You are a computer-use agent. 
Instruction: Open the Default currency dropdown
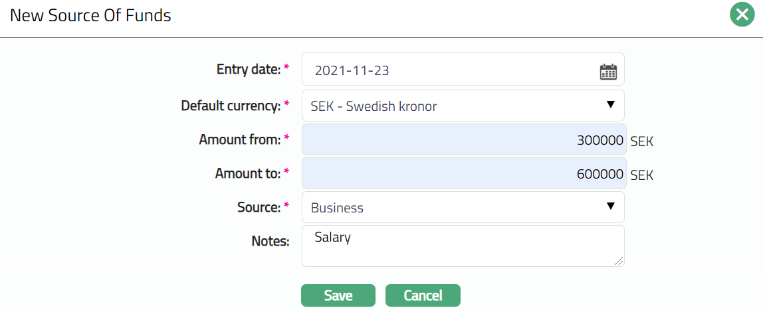[x=459, y=106]
